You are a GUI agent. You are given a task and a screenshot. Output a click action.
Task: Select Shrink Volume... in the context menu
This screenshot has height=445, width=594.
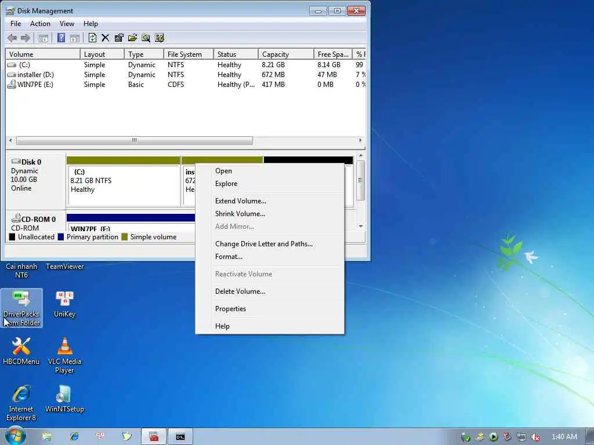click(x=270, y=214)
